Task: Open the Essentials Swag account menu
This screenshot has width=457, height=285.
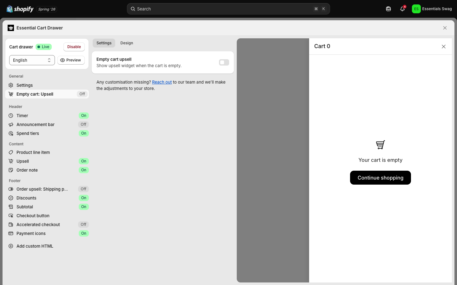Action: click(x=432, y=9)
